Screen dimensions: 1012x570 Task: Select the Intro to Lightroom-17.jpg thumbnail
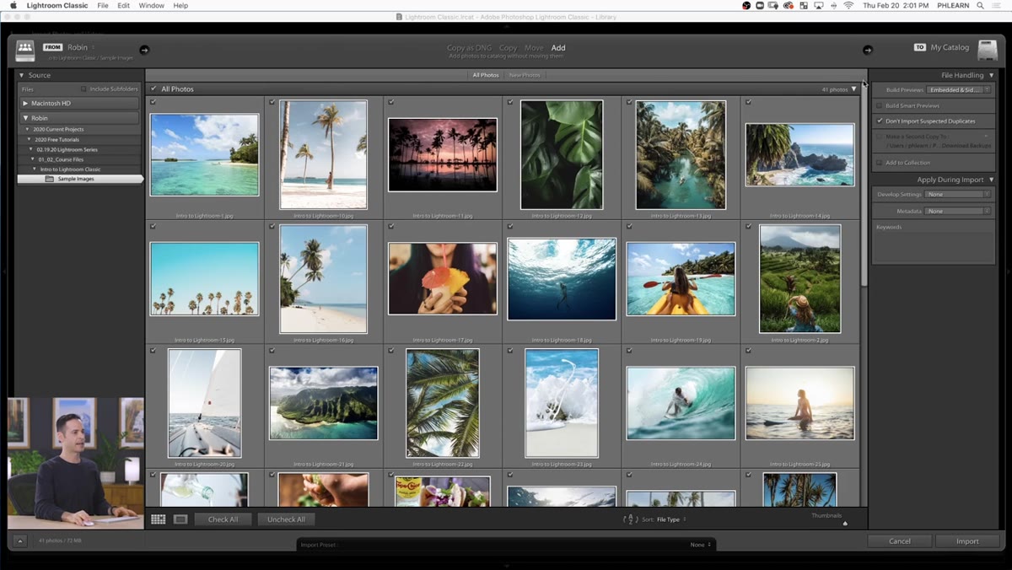pyautogui.click(x=443, y=279)
